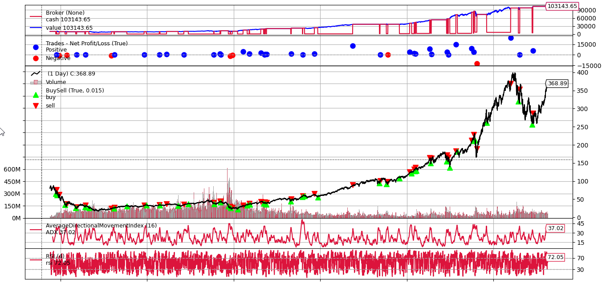Select the blue Positive trades legend dot
The image size is (602, 287).
click(36, 47)
